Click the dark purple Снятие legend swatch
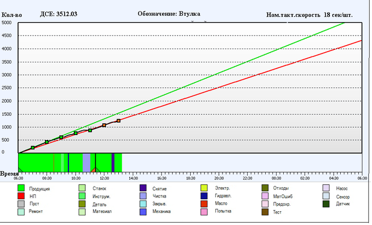The image size is (372, 225). click(143, 188)
